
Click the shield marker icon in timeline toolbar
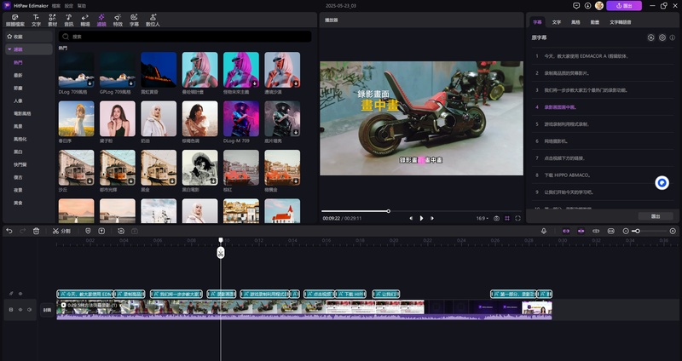(88, 231)
